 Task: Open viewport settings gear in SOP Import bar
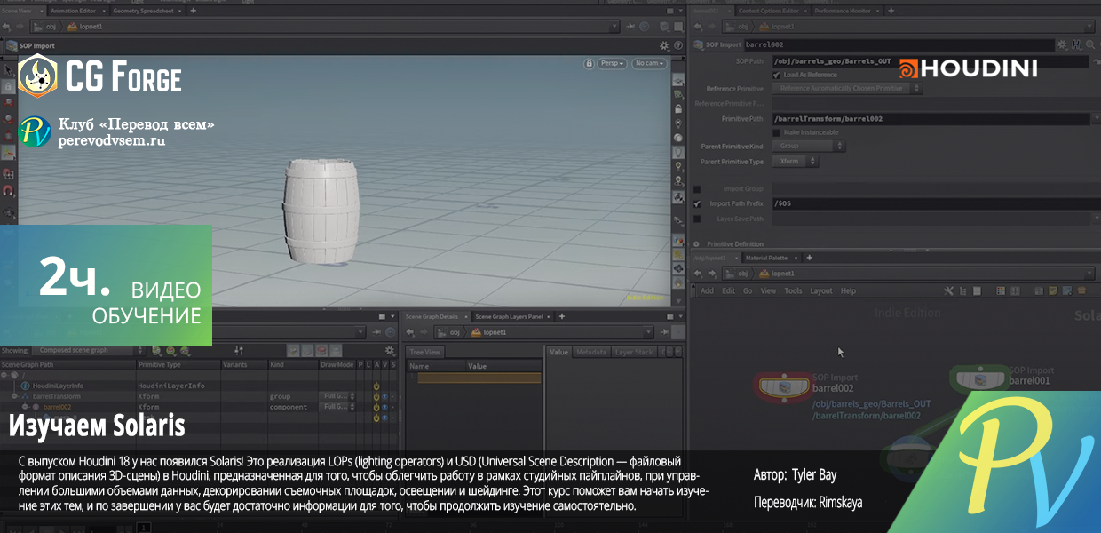point(664,44)
